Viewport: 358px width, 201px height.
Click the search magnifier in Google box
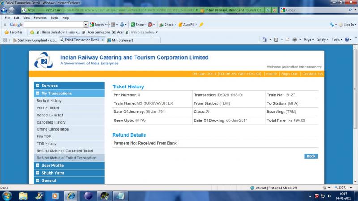(350, 10)
